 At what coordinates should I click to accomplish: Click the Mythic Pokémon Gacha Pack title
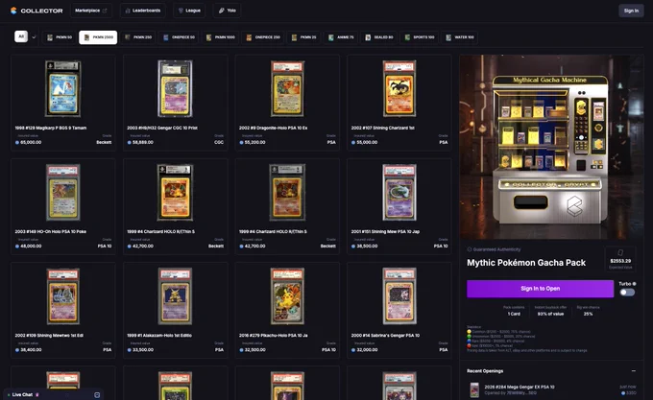pos(526,263)
